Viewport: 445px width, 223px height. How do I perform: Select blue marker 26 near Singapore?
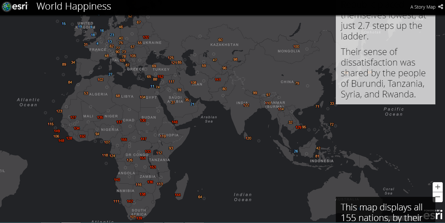tap(296, 151)
